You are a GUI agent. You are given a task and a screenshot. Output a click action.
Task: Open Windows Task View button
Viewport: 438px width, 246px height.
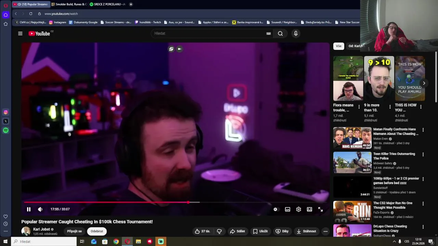82,242
